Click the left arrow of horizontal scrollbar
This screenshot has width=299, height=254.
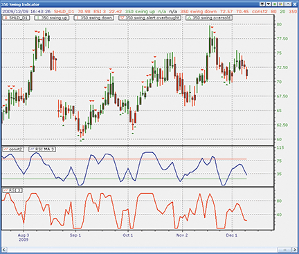(x=4, y=250)
